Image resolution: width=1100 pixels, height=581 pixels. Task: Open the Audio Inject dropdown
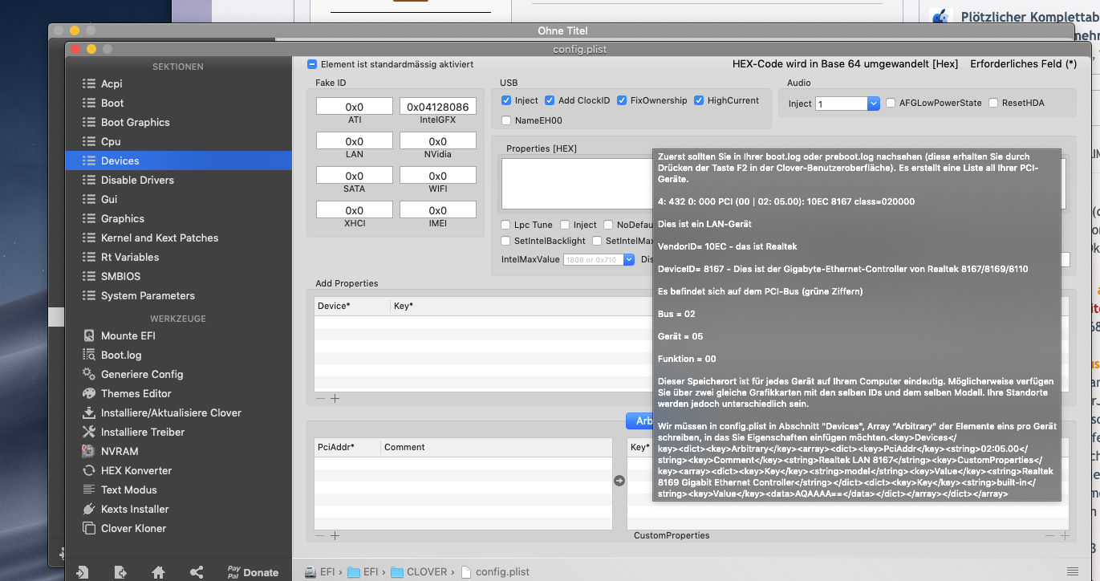[873, 104]
